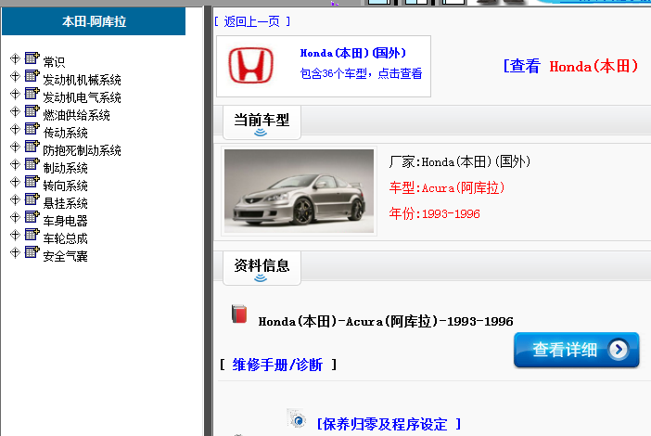Click the document icon beside 安全气囊

(x=32, y=252)
